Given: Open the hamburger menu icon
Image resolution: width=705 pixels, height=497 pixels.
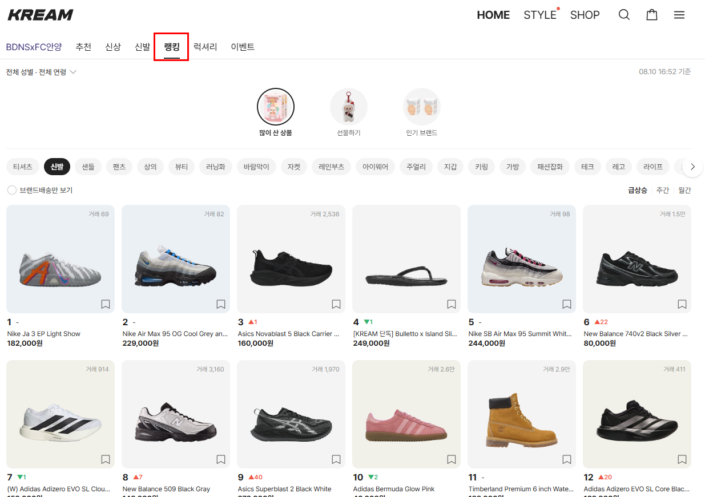Looking at the screenshot, I should click(x=679, y=15).
